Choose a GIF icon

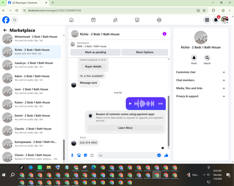click(92, 155)
